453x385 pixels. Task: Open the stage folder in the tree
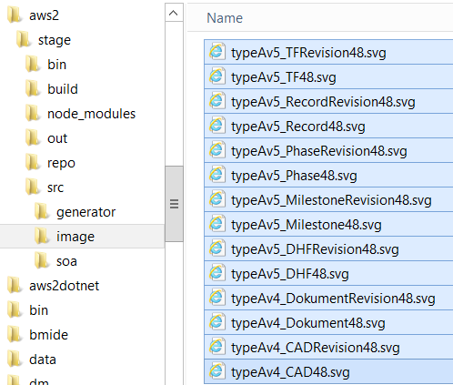tap(55, 40)
